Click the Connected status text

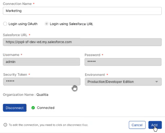pyautogui.click(x=46, y=108)
